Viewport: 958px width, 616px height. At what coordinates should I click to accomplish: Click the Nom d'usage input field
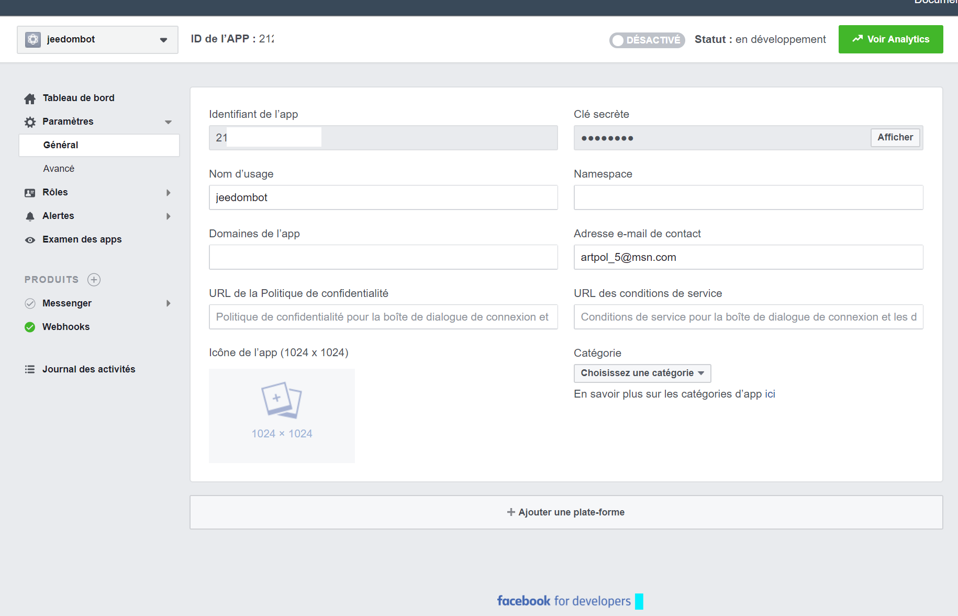[383, 197]
